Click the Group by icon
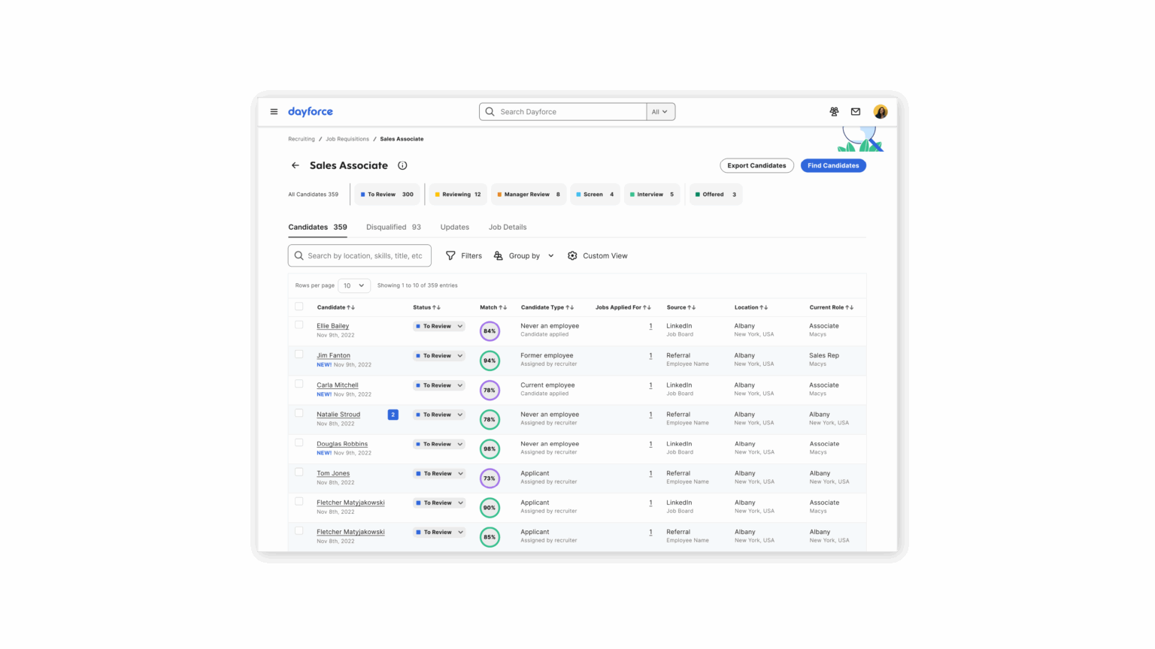The width and height of the screenshot is (1155, 649). [x=499, y=255]
